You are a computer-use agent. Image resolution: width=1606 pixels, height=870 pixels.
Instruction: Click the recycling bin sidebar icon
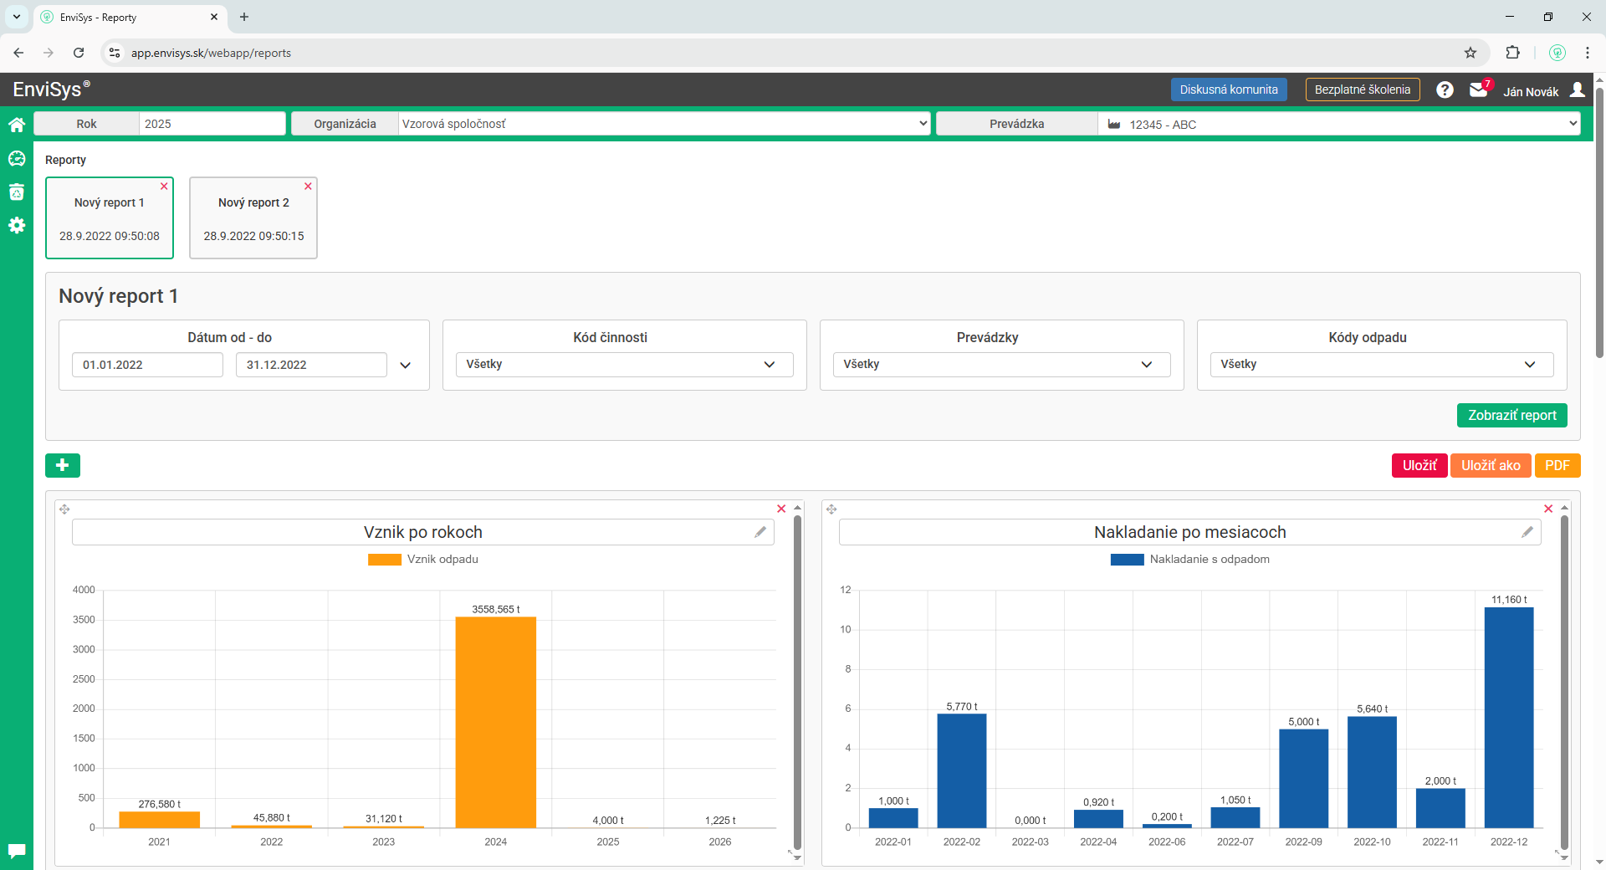[x=17, y=192]
